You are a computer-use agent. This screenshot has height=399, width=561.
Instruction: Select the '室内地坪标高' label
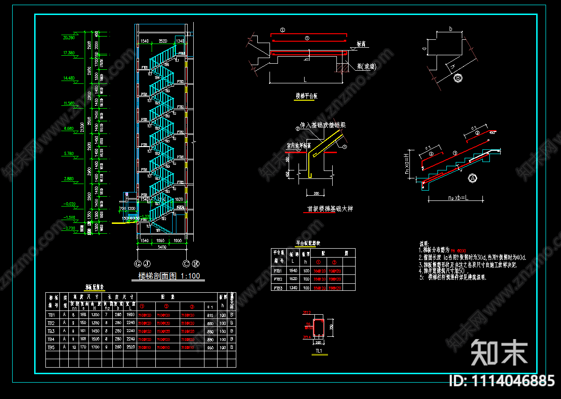(x=299, y=146)
